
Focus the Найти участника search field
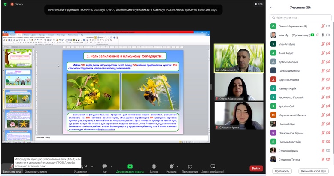[x=301, y=18]
